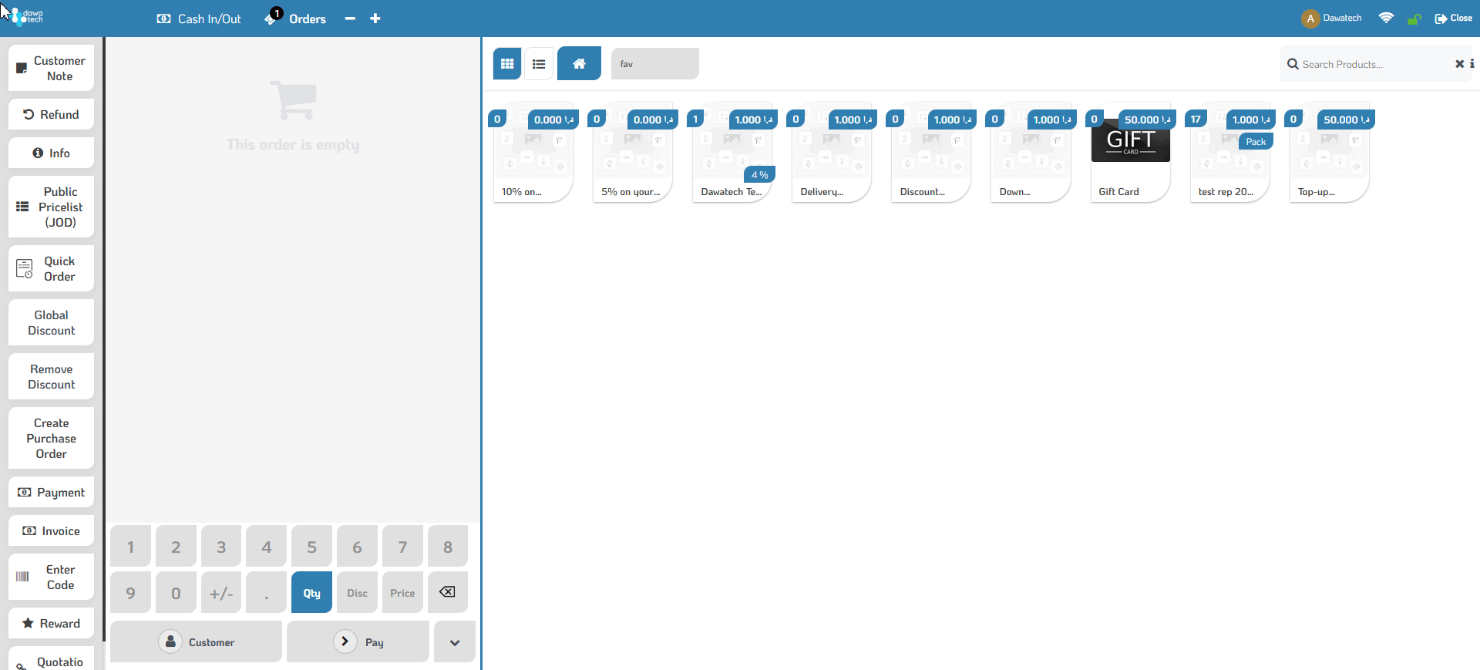Check the wifi connection status icon
This screenshot has width=1480, height=670.
(x=1386, y=18)
